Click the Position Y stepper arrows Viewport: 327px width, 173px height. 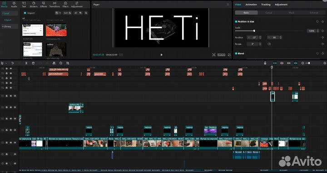[281, 38]
